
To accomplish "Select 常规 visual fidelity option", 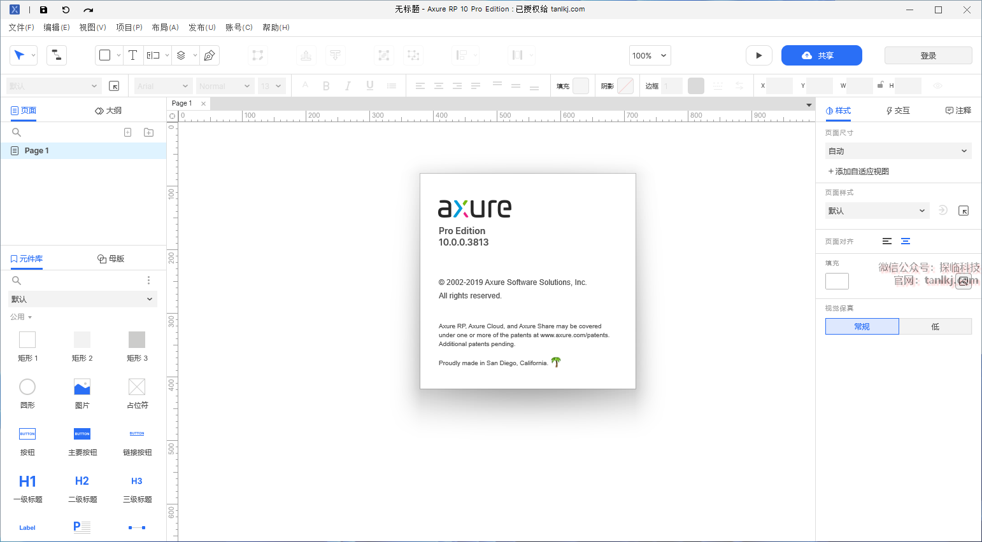I will coord(862,326).
